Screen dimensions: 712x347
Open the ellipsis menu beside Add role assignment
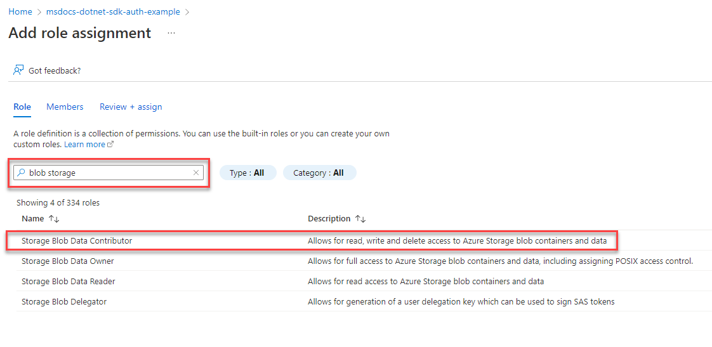tap(171, 33)
